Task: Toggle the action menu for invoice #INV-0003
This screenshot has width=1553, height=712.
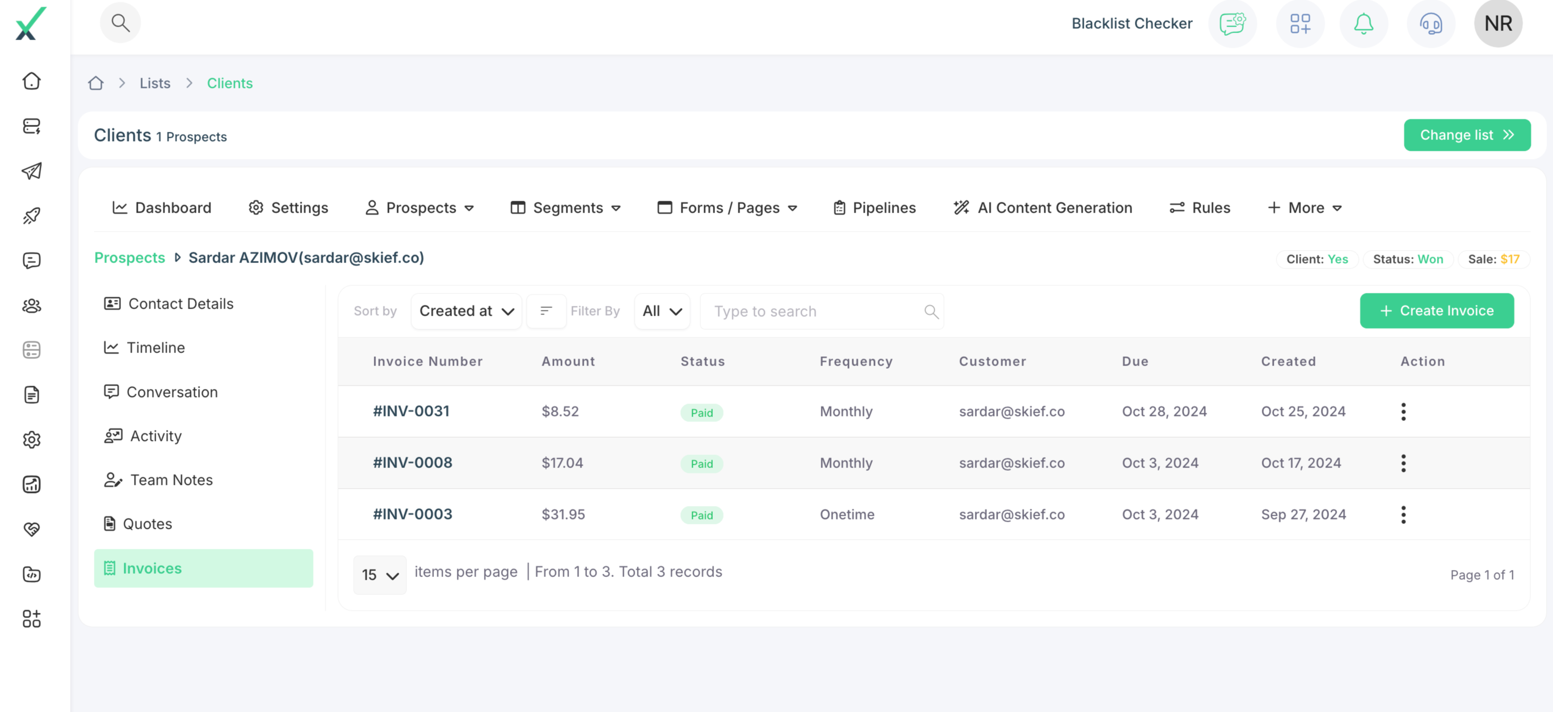Action: pos(1404,514)
